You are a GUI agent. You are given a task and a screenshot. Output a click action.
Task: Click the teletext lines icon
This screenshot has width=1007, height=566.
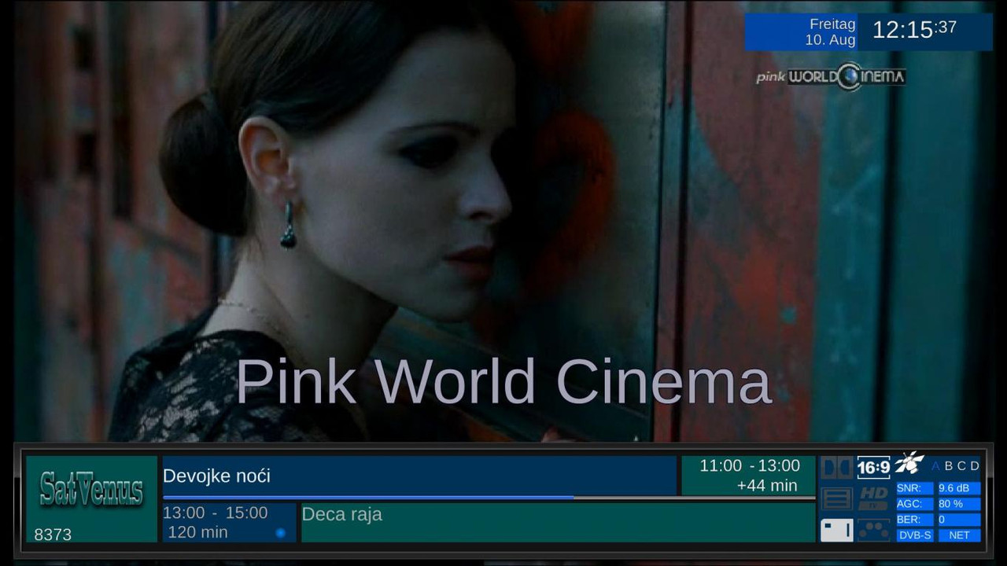pyautogui.click(x=836, y=499)
